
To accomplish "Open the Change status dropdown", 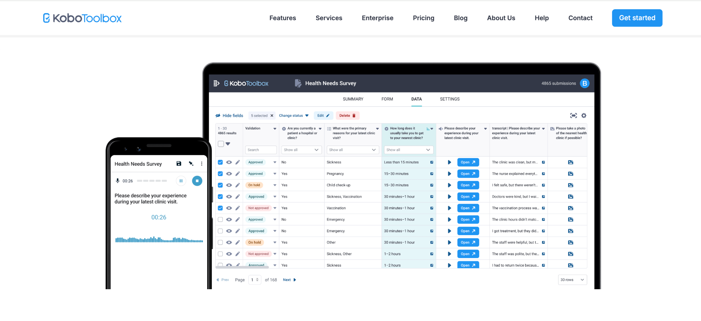I will [x=294, y=116].
